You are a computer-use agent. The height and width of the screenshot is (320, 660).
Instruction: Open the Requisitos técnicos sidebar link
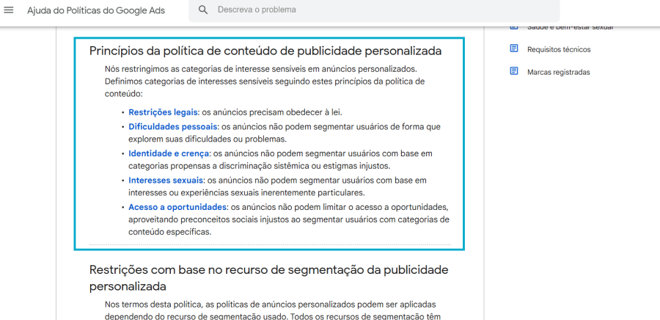(559, 49)
